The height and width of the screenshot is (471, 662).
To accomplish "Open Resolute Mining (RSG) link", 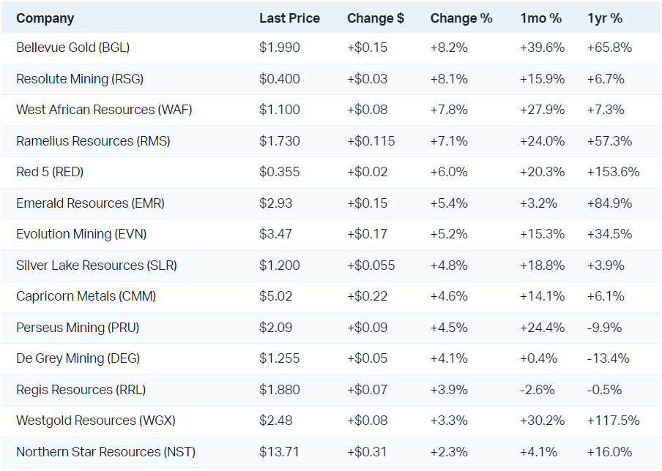I will click(x=79, y=79).
